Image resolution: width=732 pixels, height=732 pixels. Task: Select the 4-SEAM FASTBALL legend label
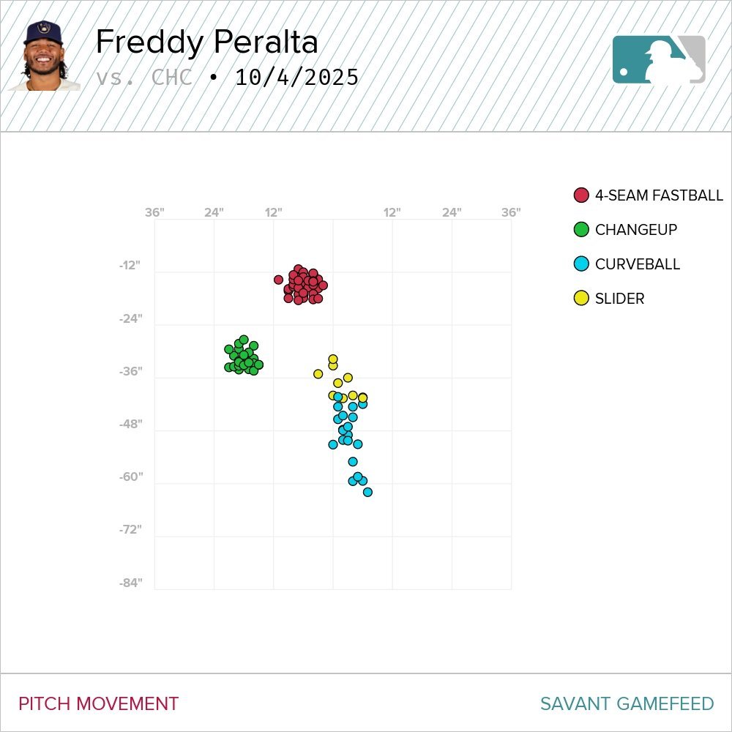coord(659,195)
